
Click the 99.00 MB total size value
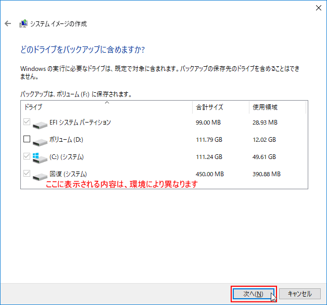click(208, 123)
